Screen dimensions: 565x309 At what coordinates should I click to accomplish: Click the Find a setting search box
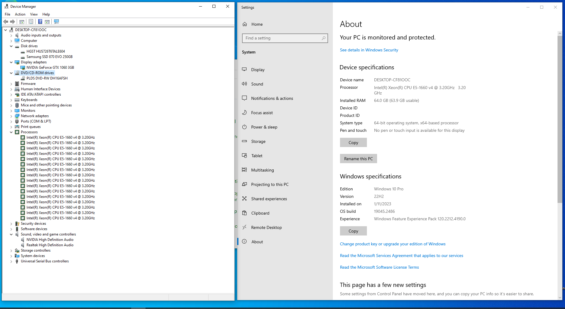(x=285, y=38)
